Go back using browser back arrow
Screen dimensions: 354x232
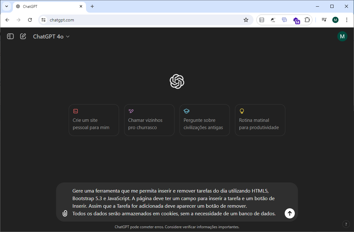tap(7, 20)
